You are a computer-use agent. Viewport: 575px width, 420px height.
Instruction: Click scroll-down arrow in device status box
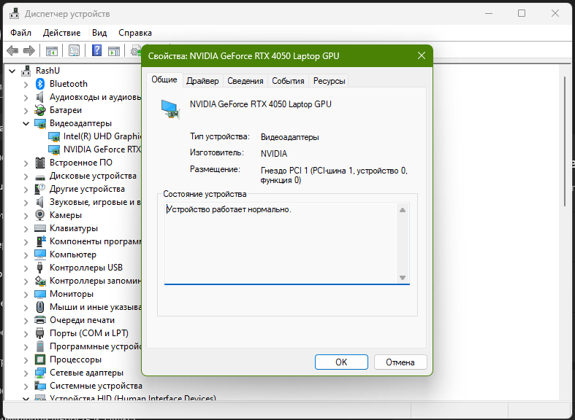pos(403,278)
